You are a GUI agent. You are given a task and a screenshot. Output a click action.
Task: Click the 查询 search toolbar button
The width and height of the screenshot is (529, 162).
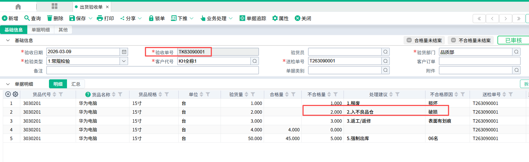point(33,18)
